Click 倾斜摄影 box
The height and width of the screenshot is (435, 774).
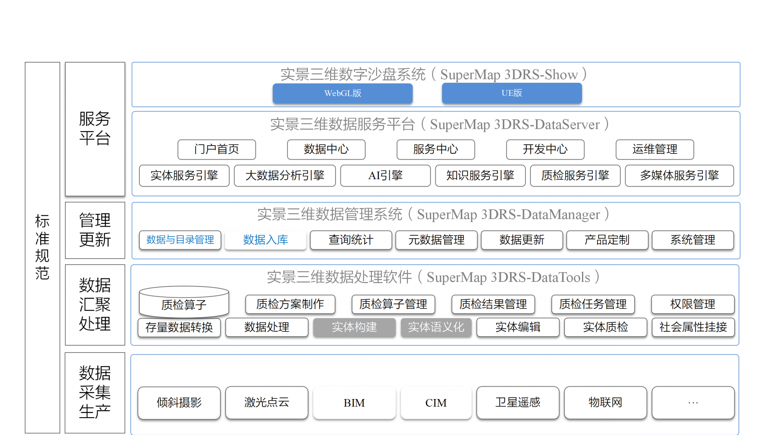tap(179, 403)
